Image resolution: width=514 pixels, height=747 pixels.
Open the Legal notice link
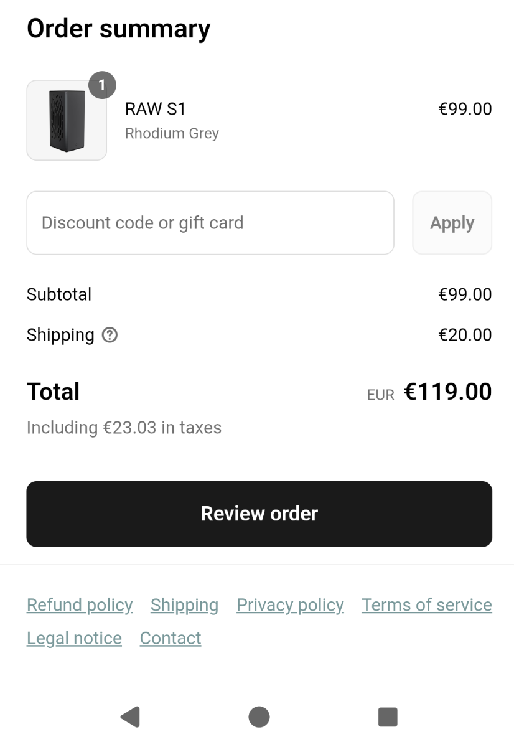click(74, 638)
